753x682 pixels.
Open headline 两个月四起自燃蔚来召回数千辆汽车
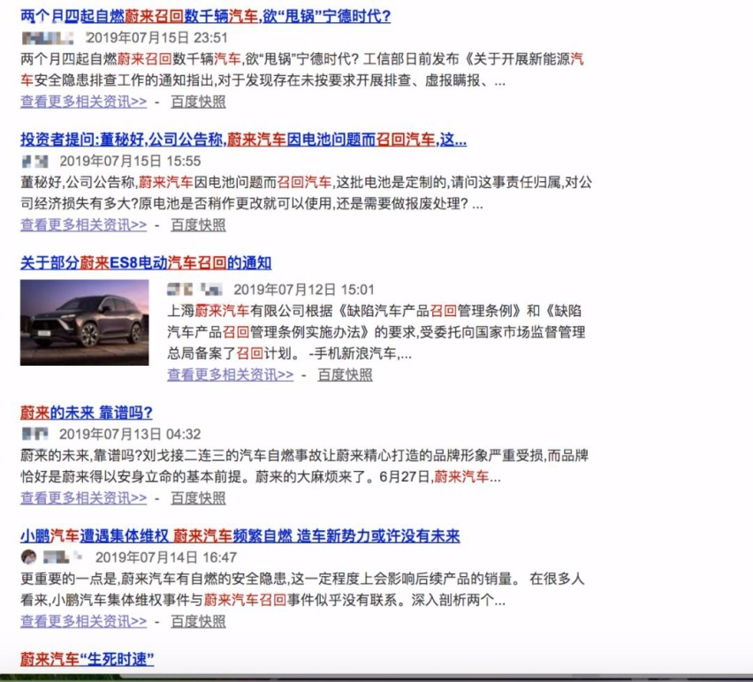tap(206, 16)
